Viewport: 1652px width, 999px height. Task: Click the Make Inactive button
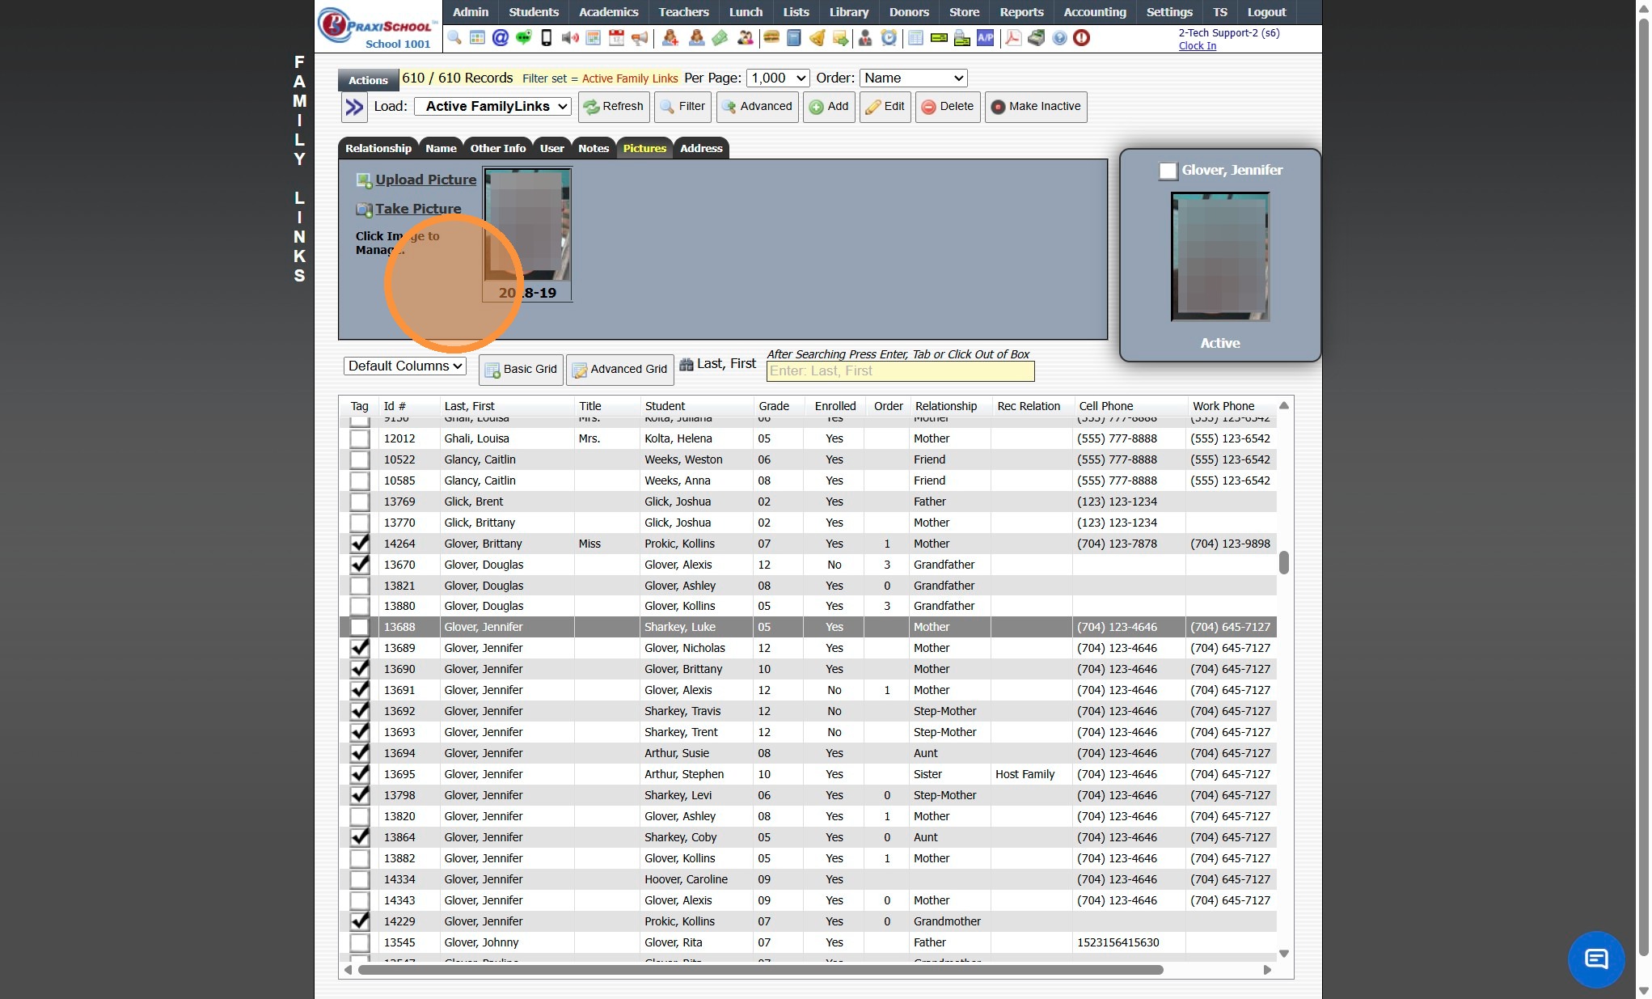click(x=1036, y=107)
